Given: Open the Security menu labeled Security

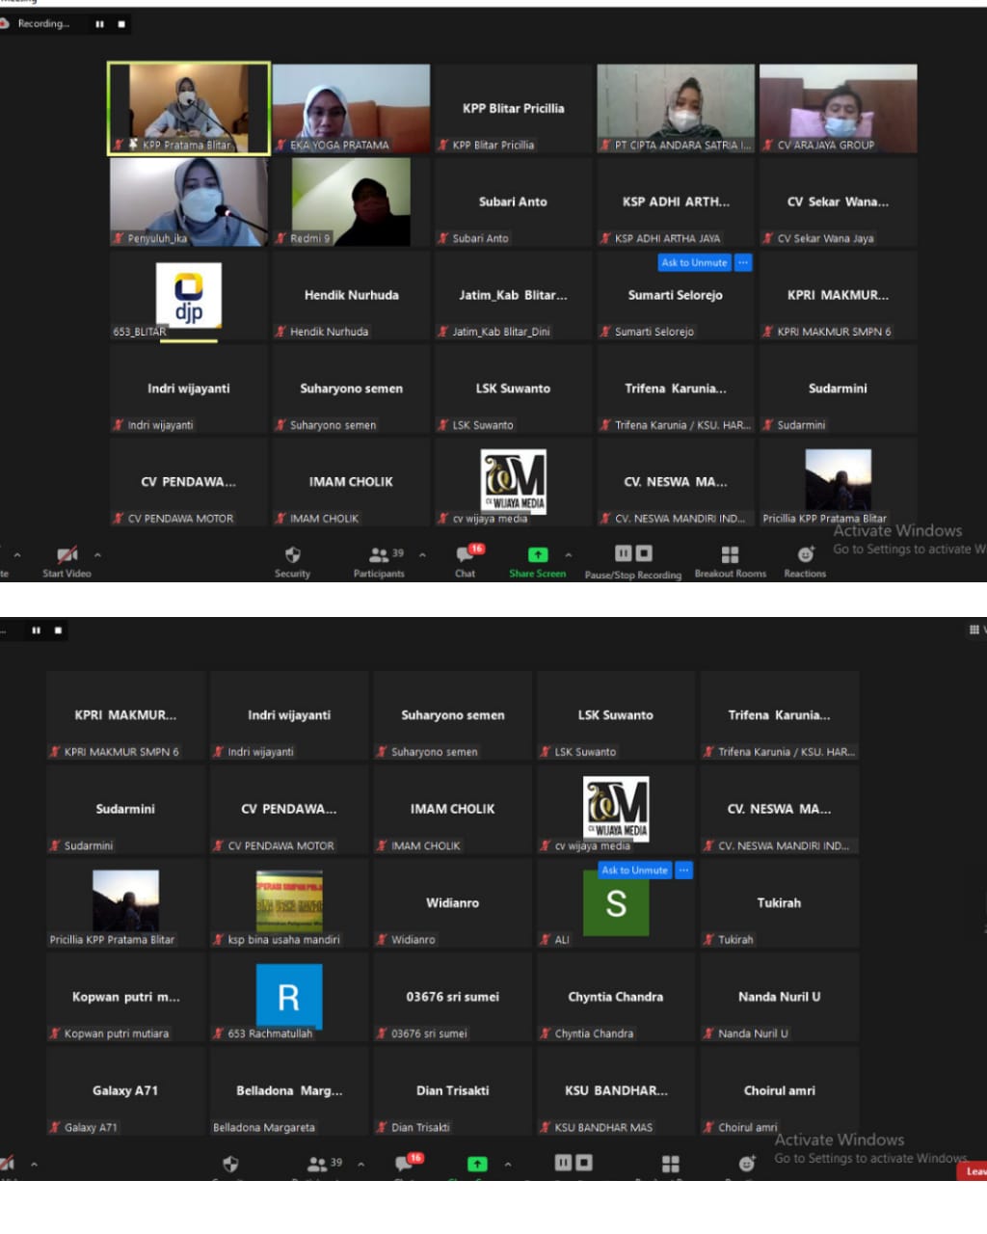Looking at the screenshot, I should 292,560.
